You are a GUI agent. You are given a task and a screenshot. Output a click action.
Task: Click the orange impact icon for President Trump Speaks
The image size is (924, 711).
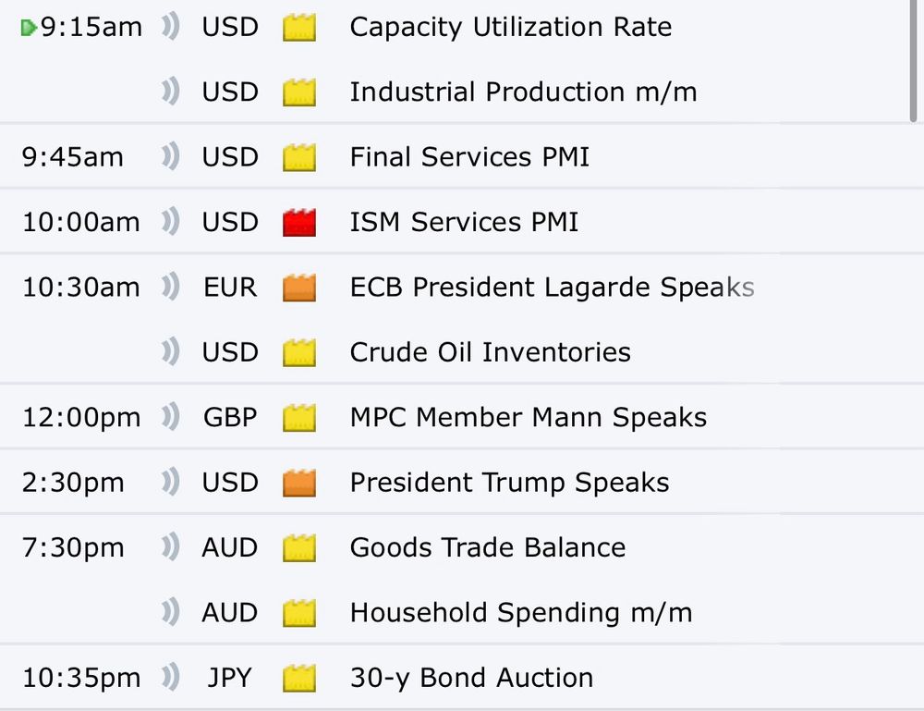298,484
